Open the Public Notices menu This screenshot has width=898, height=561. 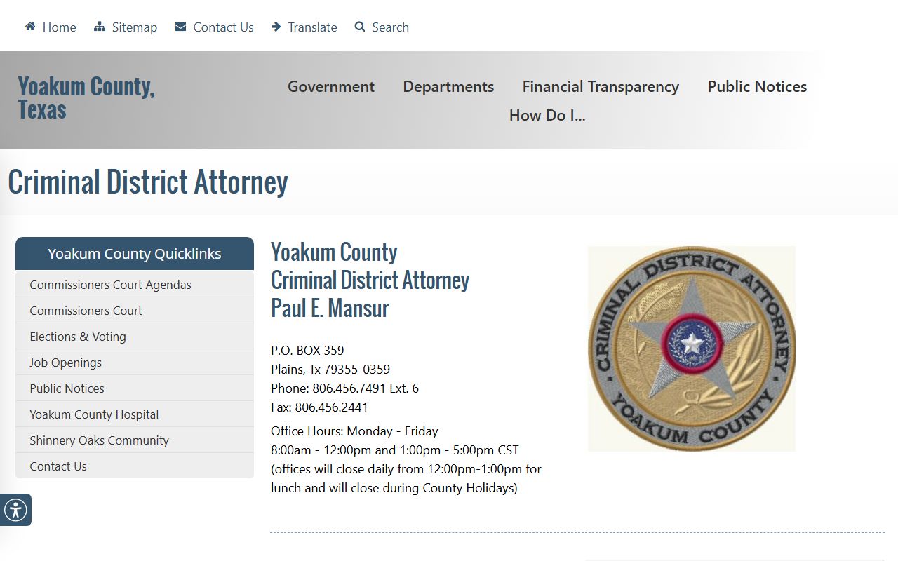(757, 86)
